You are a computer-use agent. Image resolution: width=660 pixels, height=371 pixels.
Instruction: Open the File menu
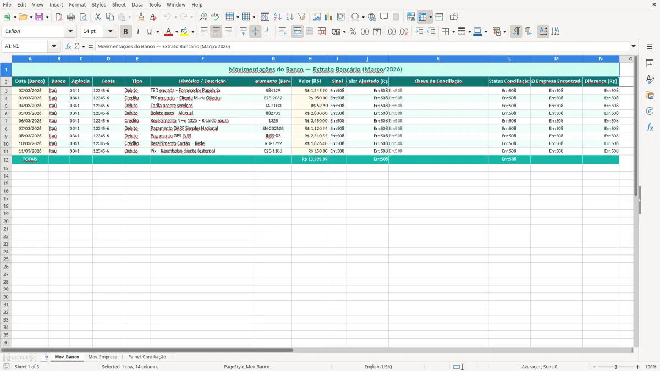point(7,4)
